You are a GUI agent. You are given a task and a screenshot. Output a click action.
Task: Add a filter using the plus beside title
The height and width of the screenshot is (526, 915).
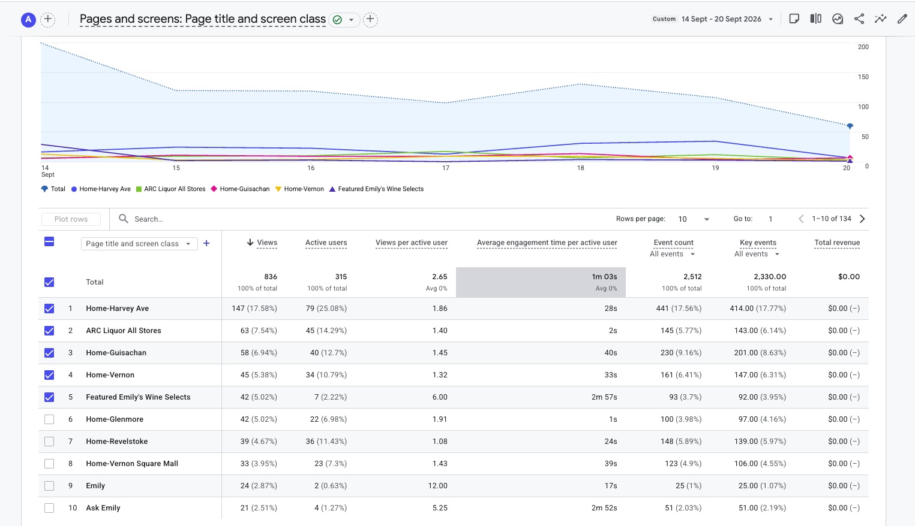click(370, 20)
